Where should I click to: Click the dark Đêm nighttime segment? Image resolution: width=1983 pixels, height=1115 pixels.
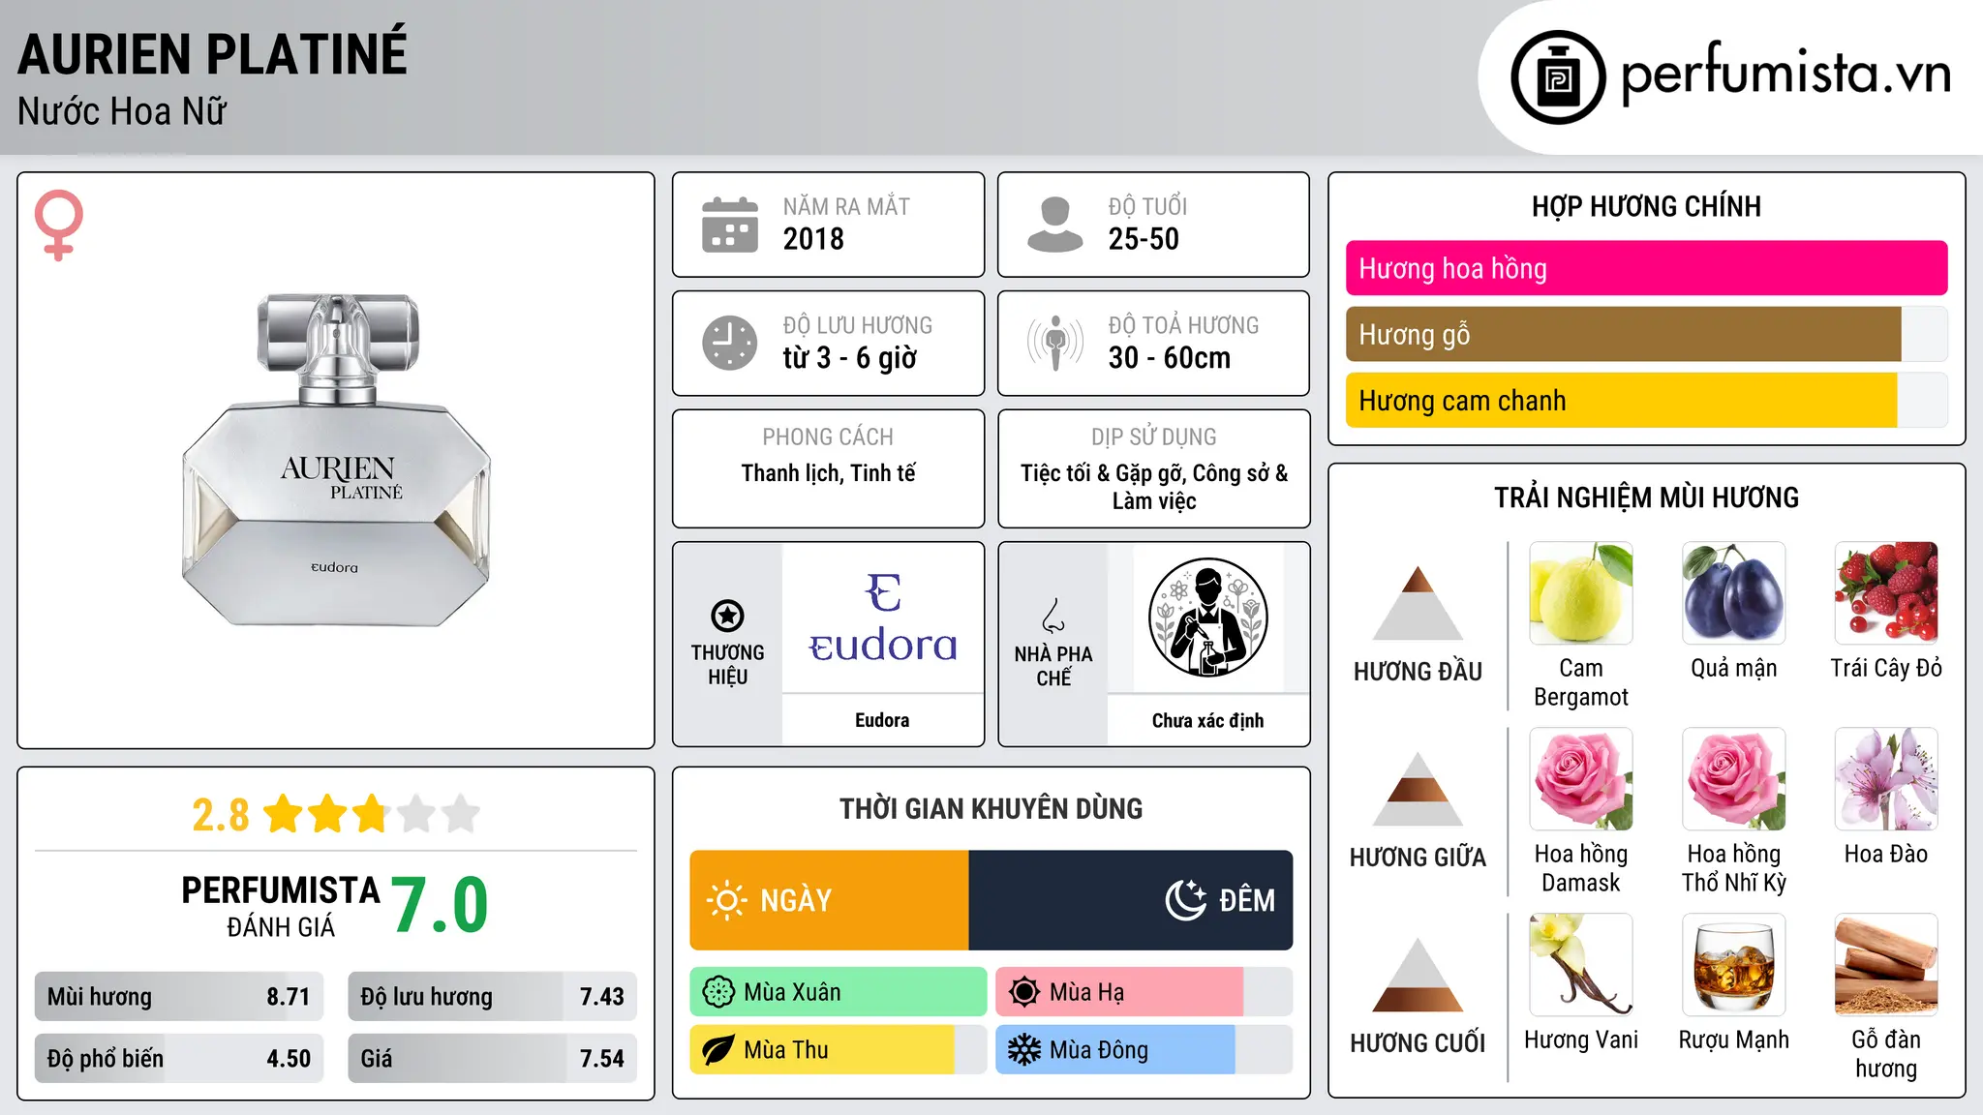click(1131, 900)
